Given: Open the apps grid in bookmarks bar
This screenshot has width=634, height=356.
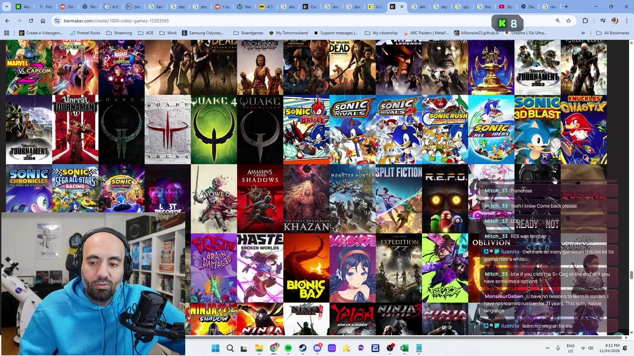Looking at the screenshot, I should click(x=6, y=33).
